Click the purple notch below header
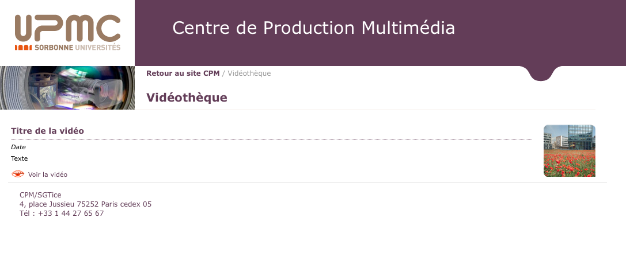This screenshot has height=264, width=626. coord(541,73)
